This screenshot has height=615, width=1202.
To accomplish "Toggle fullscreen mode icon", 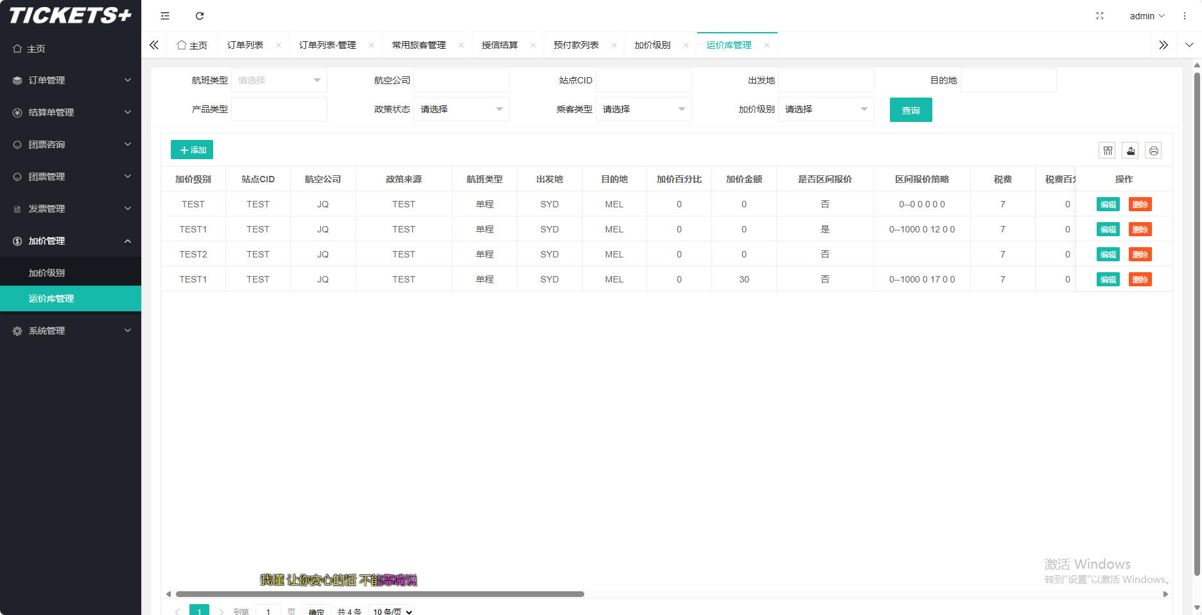I will (1100, 16).
